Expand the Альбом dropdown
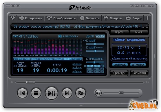This screenshot has width=161, height=112. coord(68,36)
